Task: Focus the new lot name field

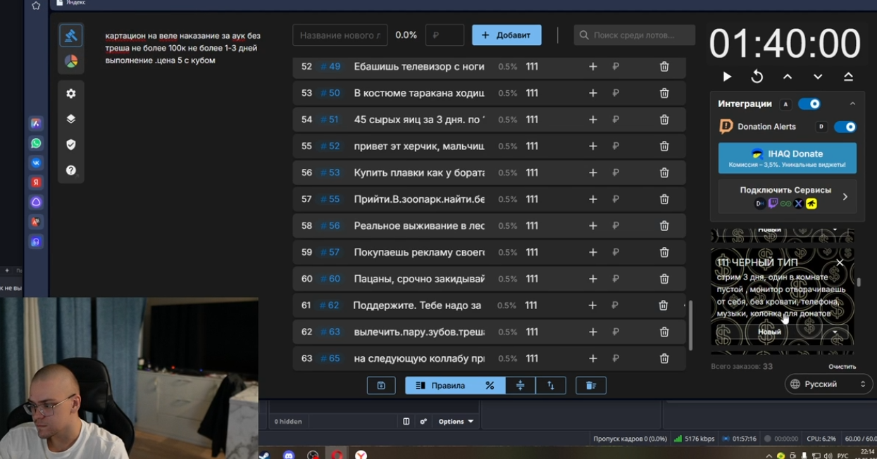Action: pos(340,35)
